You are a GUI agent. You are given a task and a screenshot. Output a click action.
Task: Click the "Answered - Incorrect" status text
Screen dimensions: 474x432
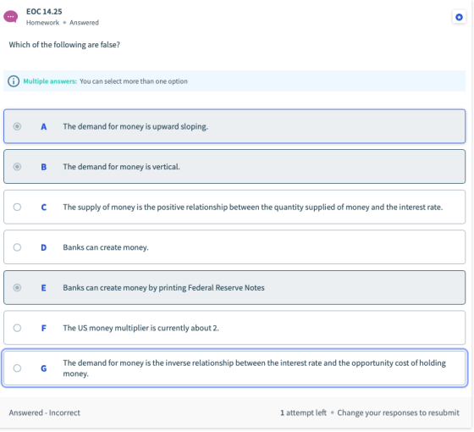tap(44, 413)
